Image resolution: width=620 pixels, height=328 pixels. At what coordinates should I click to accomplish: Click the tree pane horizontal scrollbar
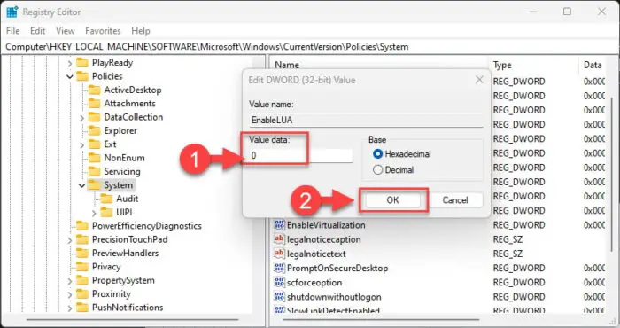tap(133, 319)
